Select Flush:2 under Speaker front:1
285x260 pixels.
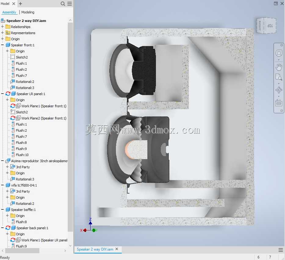tap(21, 69)
